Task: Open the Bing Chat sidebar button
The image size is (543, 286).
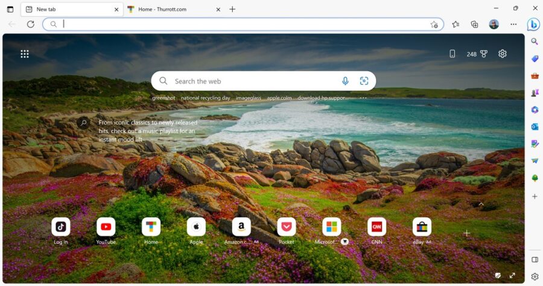Action: [533, 24]
